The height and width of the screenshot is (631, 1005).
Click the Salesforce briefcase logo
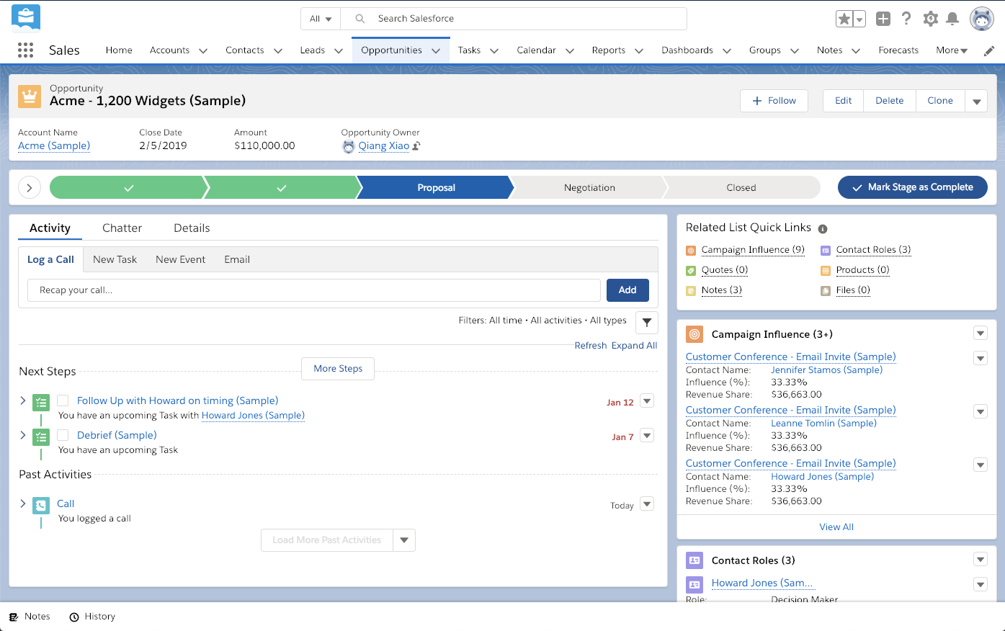pyautogui.click(x=26, y=18)
